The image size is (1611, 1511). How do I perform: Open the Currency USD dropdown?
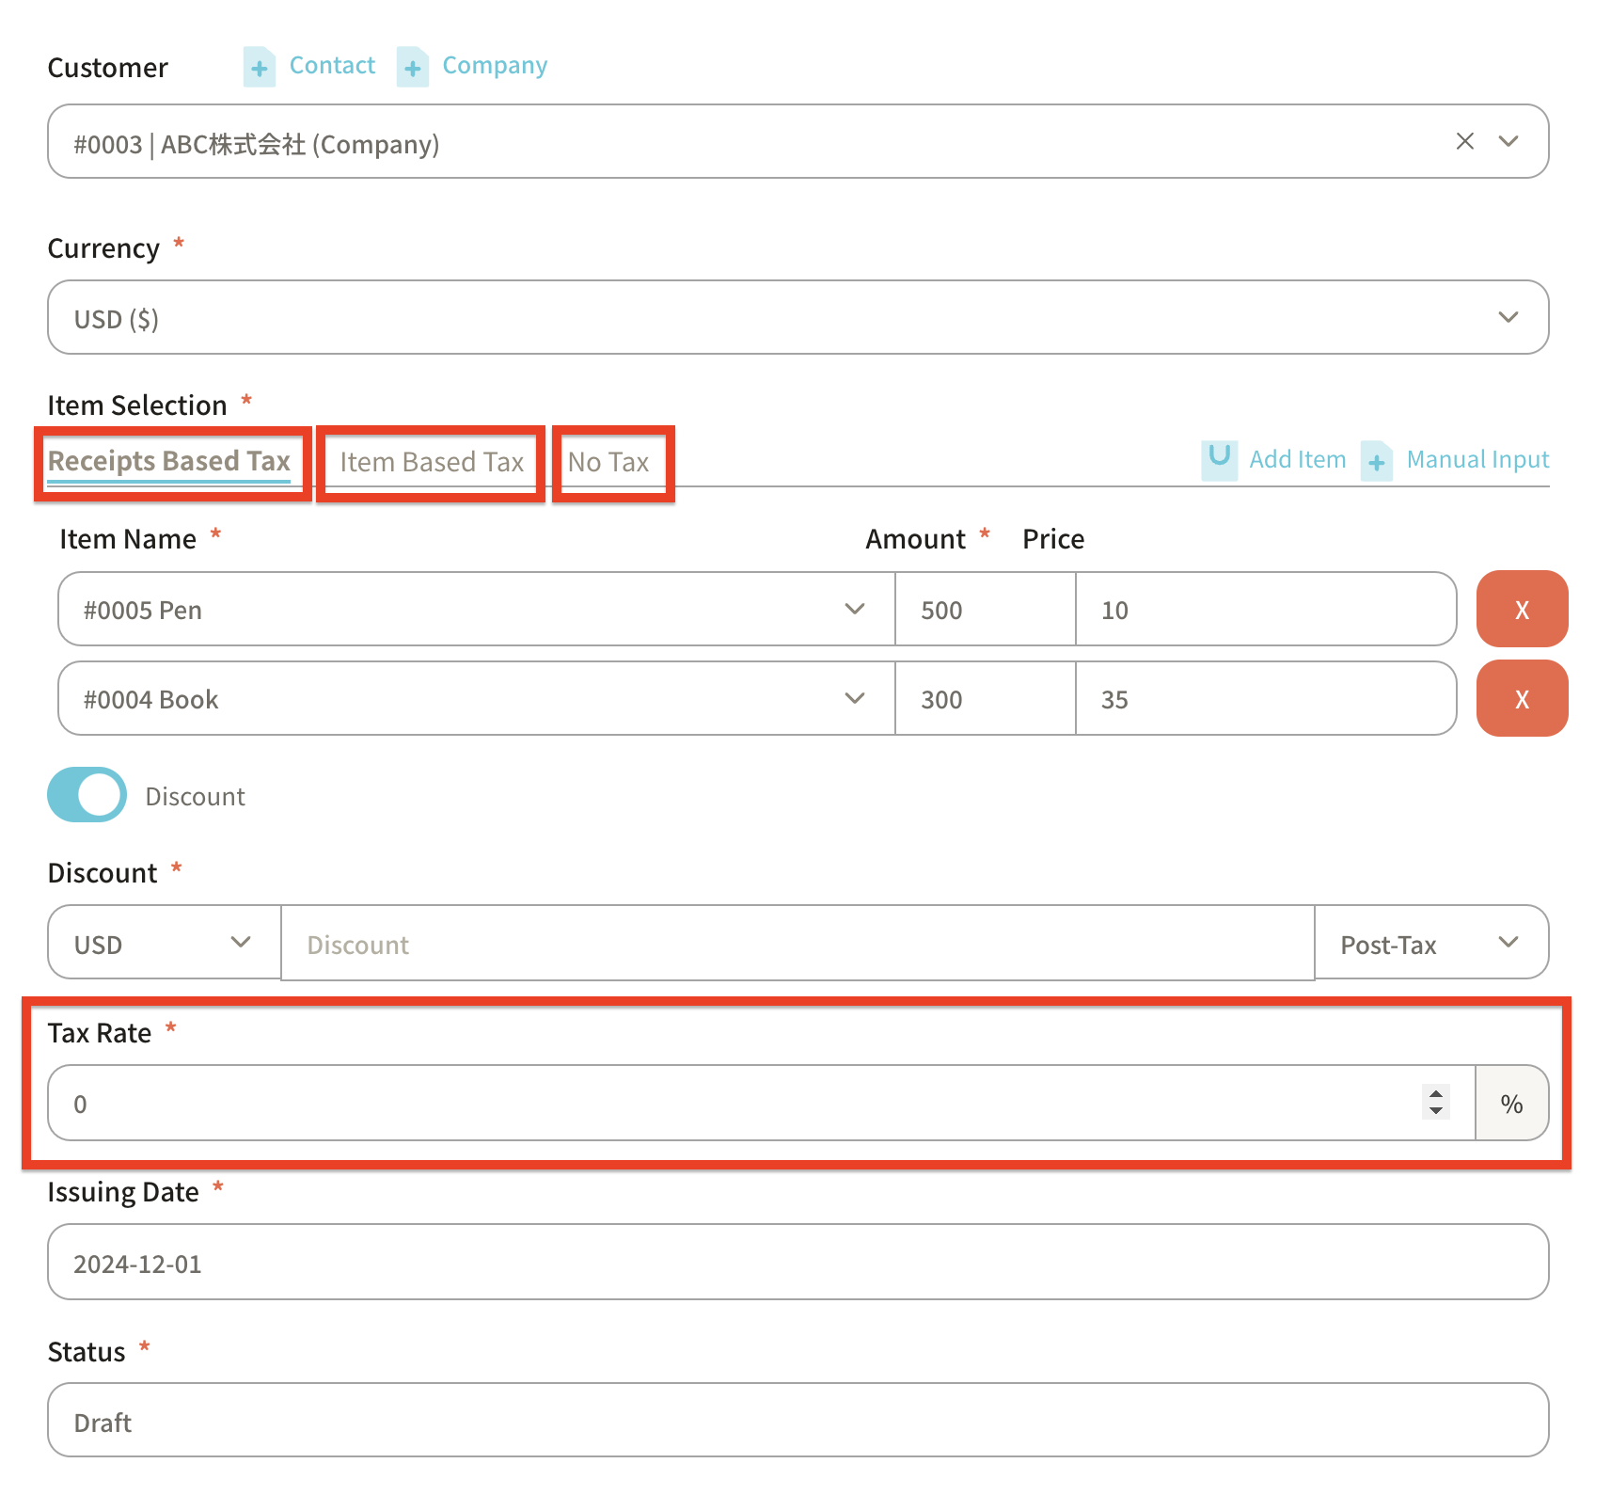(798, 318)
